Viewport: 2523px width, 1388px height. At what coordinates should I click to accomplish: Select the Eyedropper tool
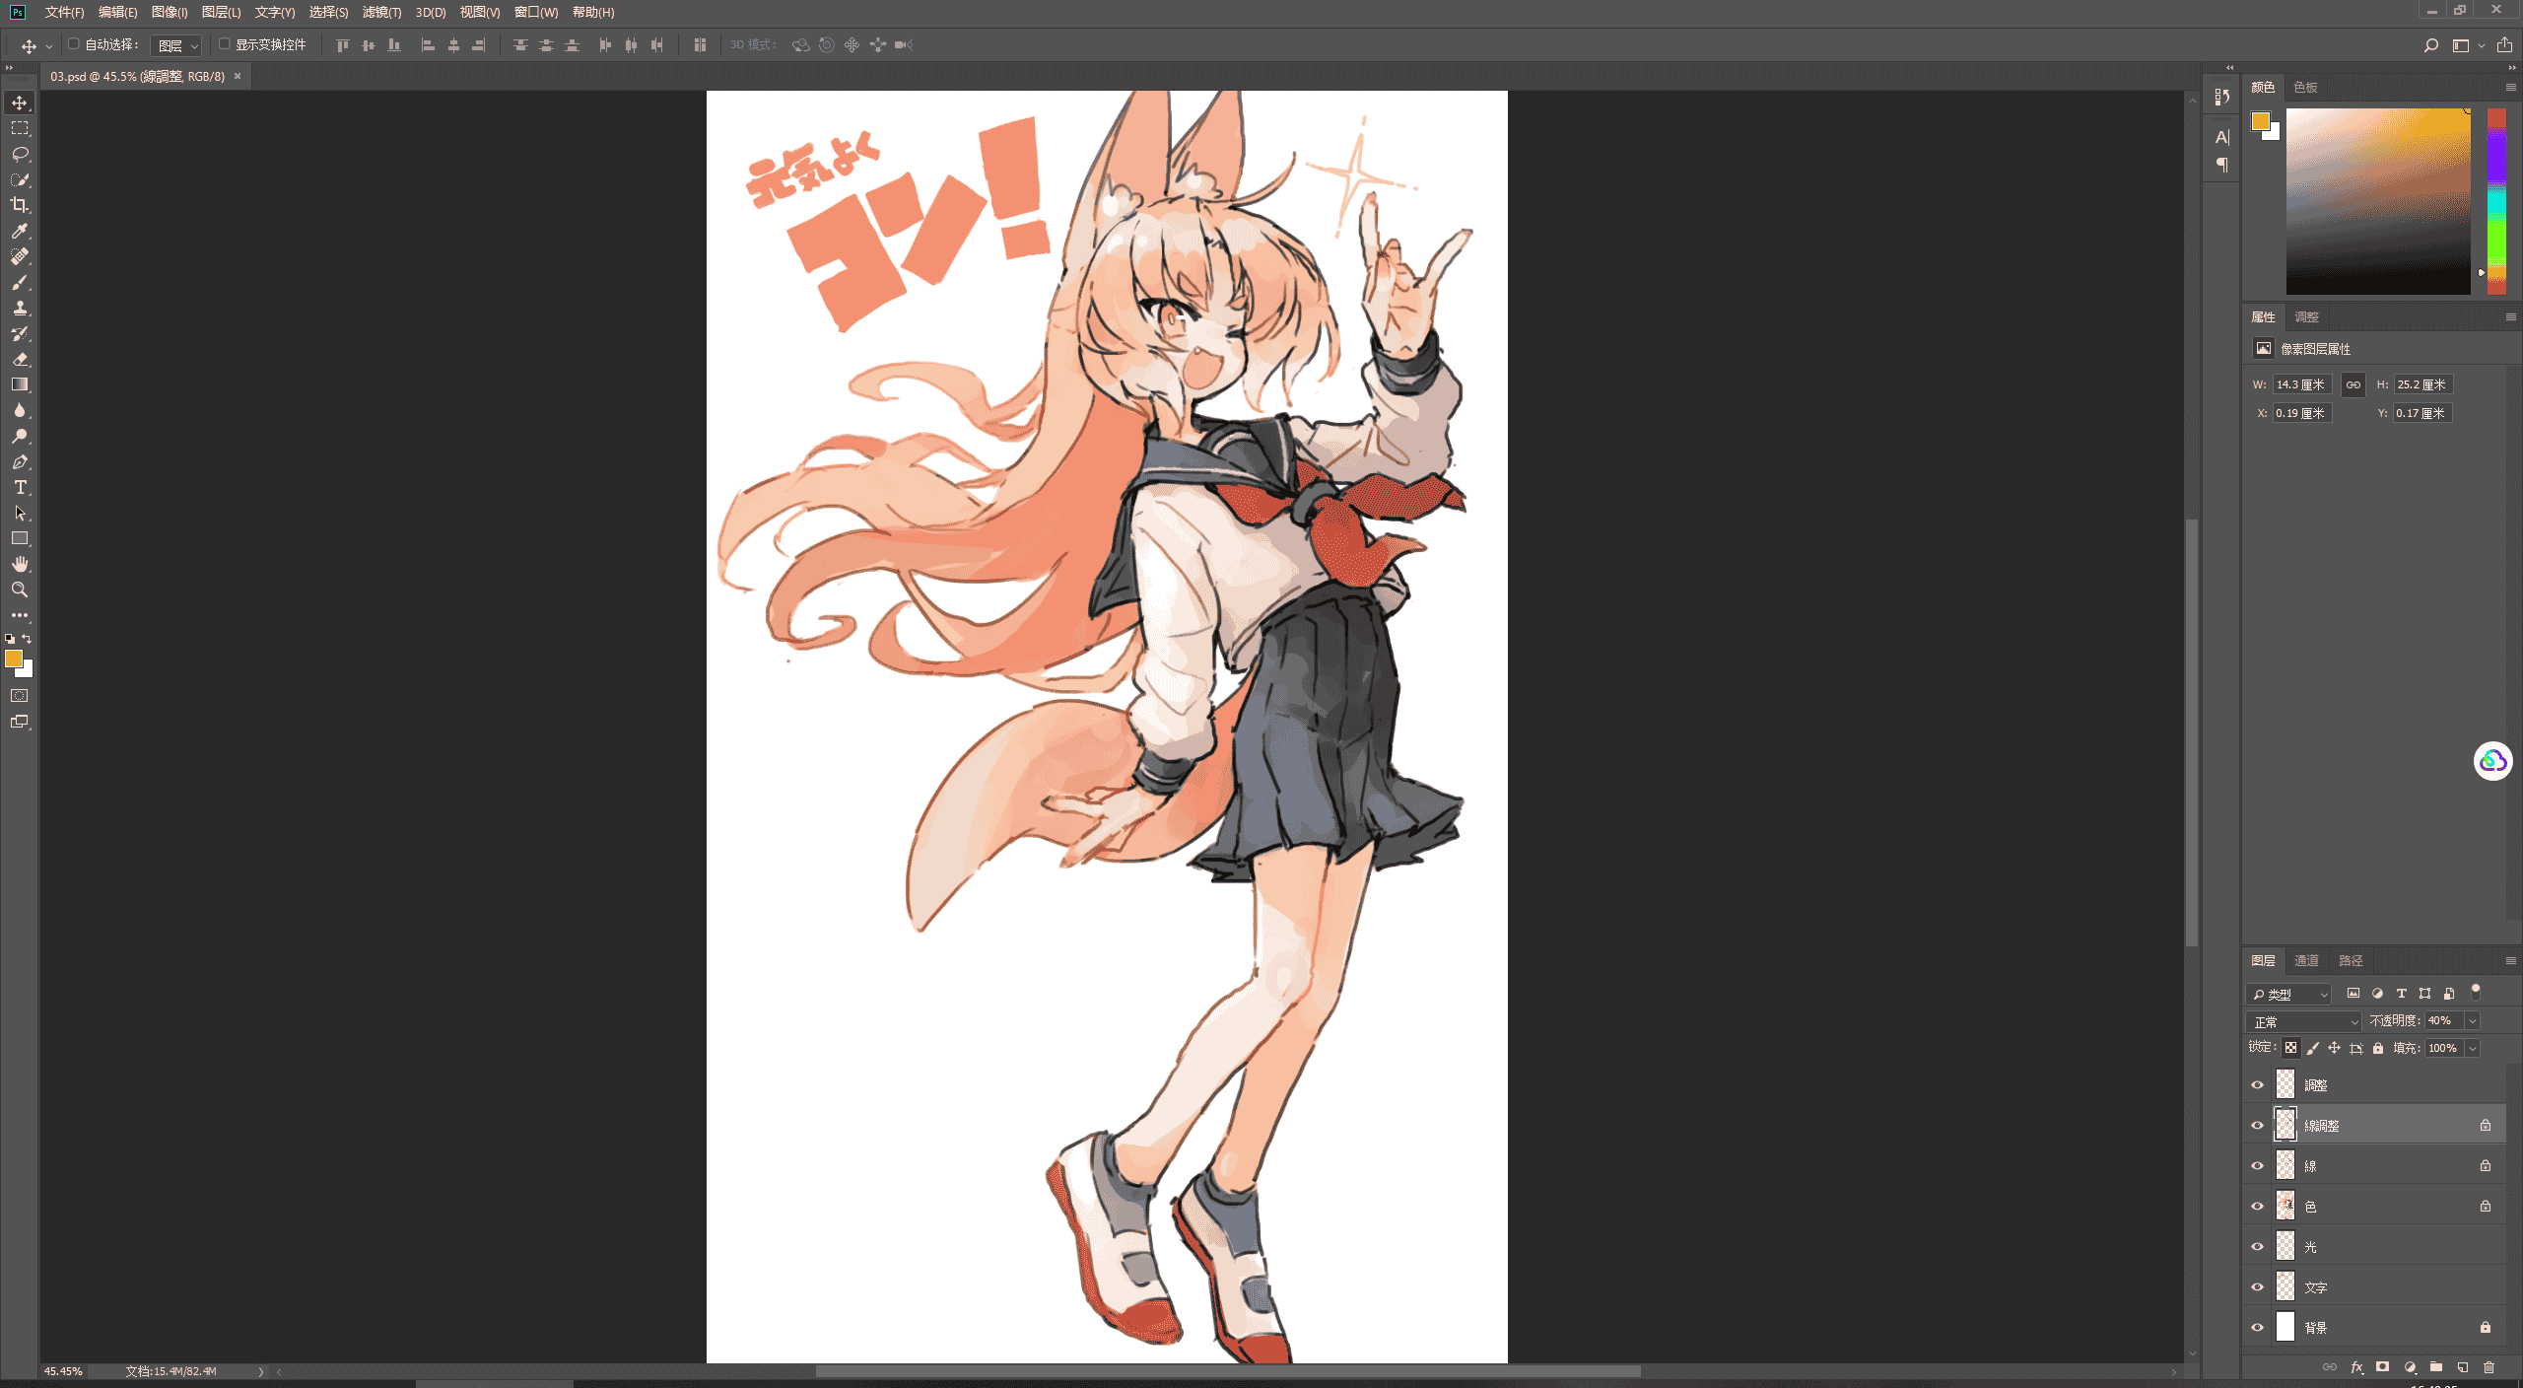point(20,231)
